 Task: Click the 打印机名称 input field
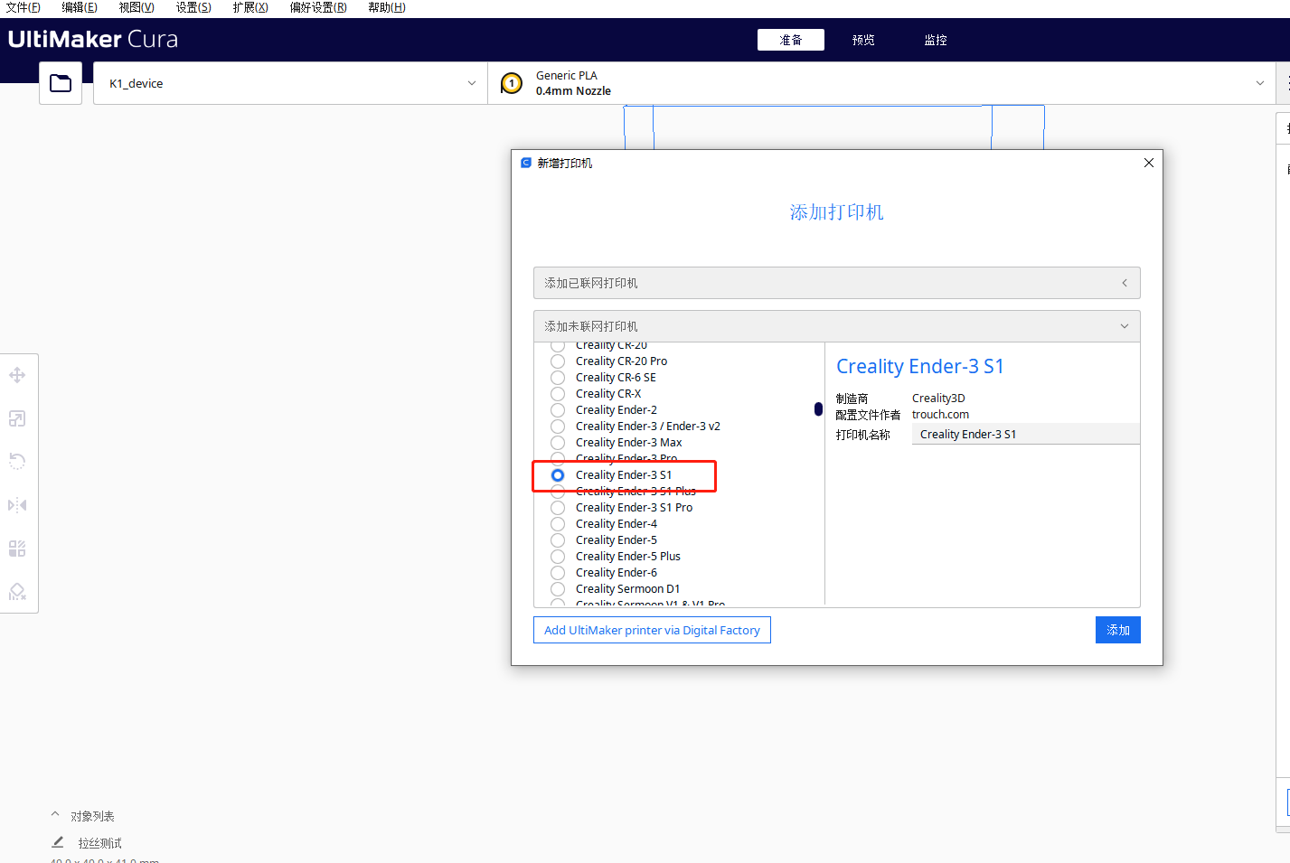[1025, 435]
